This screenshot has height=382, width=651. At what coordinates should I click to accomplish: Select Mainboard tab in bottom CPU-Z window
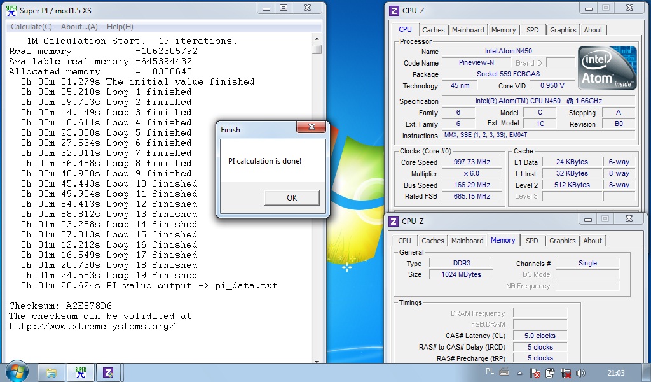pos(467,241)
